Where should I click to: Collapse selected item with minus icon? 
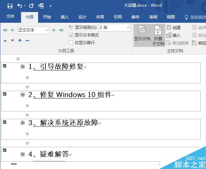27,40
